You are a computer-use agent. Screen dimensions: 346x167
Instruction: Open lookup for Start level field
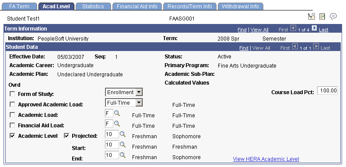pyautogui.click(x=122, y=145)
